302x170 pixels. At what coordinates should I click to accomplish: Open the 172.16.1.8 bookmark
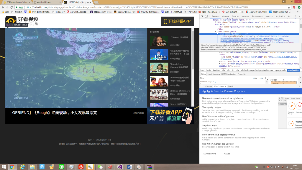tap(190, 12)
